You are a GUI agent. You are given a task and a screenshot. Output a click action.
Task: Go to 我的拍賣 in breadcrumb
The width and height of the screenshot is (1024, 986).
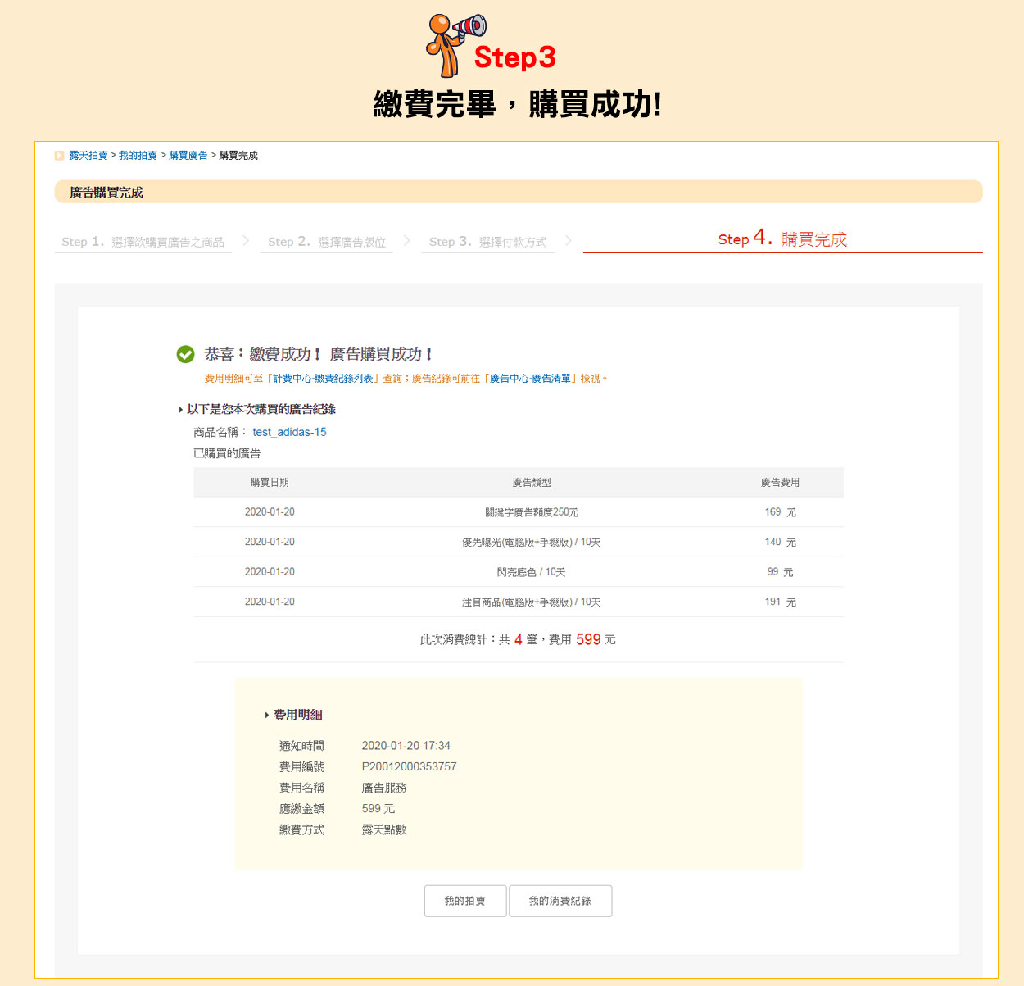point(138,156)
